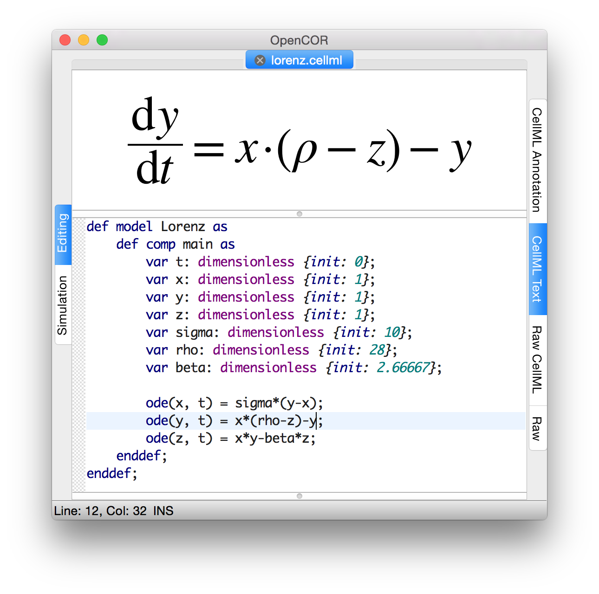599x594 pixels.
Task: Place cursor in 'ode(y, t) = x*(rho-z)-y;' line
Action: (234, 420)
